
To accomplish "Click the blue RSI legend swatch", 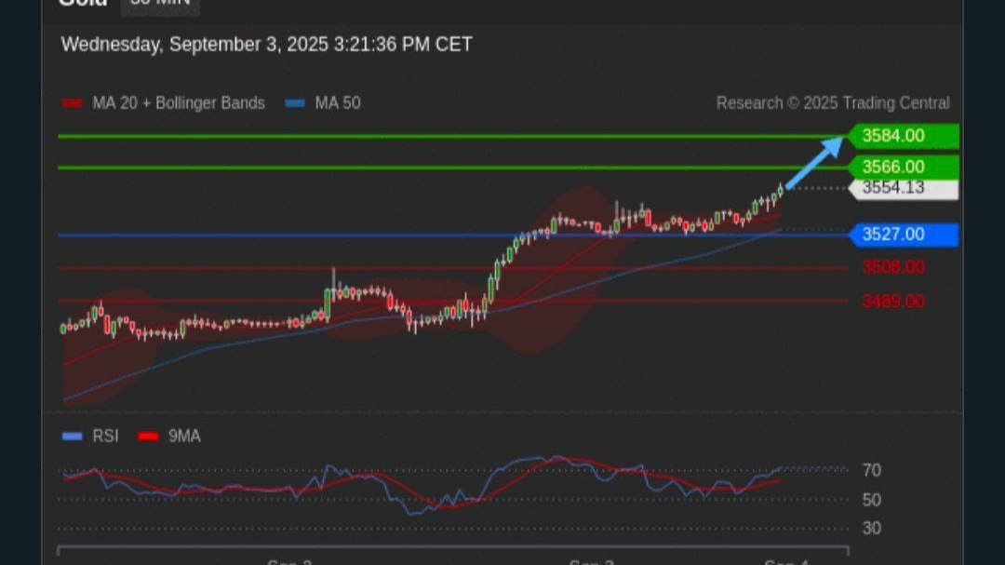I will pos(72,437).
